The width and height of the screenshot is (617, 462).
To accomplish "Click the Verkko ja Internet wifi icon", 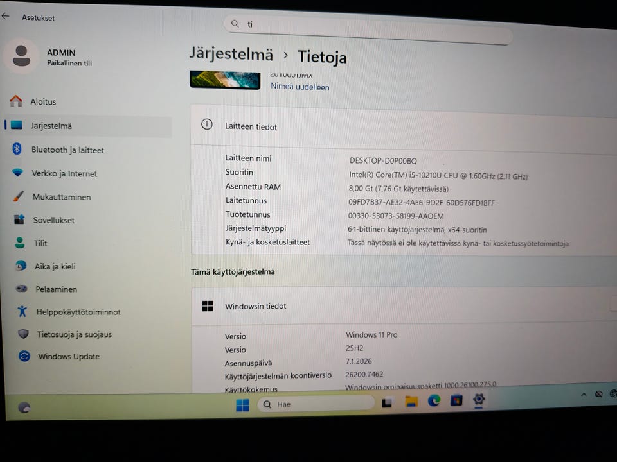I will [18, 172].
